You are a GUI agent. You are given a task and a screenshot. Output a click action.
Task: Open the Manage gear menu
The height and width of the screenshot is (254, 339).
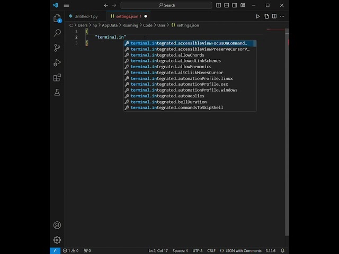57,240
